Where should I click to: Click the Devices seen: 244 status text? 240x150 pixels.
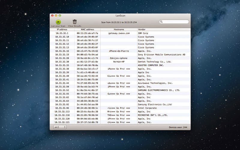click(178, 127)
